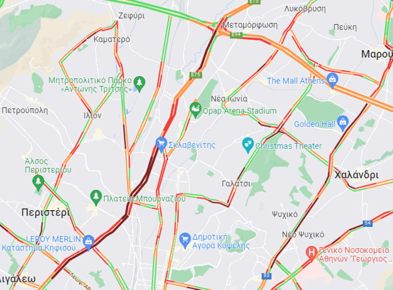Viewport: 393px width, 290px height.
Task: Select the Ζεφύρι town label
Action: [131, 16]
